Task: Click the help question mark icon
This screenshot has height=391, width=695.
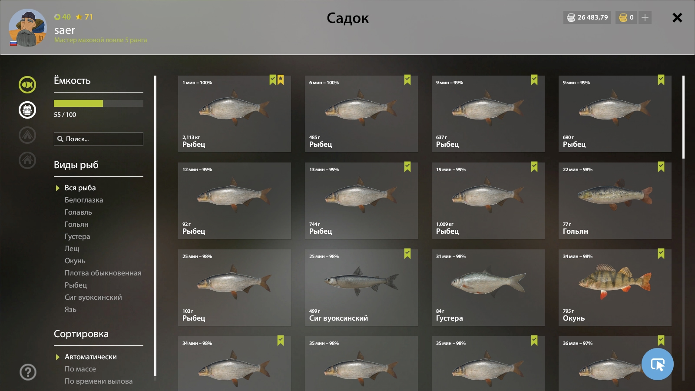Action: (28, 372)
